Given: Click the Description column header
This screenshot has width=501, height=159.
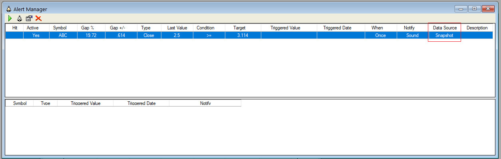Looking at the screenshot, I should coord(477,28).
